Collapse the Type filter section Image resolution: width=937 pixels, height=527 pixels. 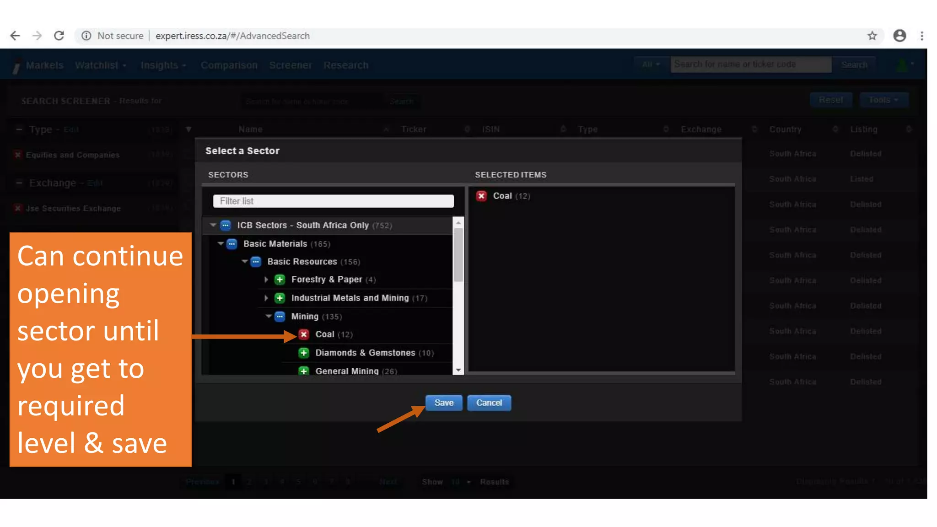[x=19, y=129]
